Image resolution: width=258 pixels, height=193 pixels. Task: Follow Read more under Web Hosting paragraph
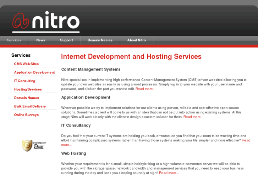(169, 173)
